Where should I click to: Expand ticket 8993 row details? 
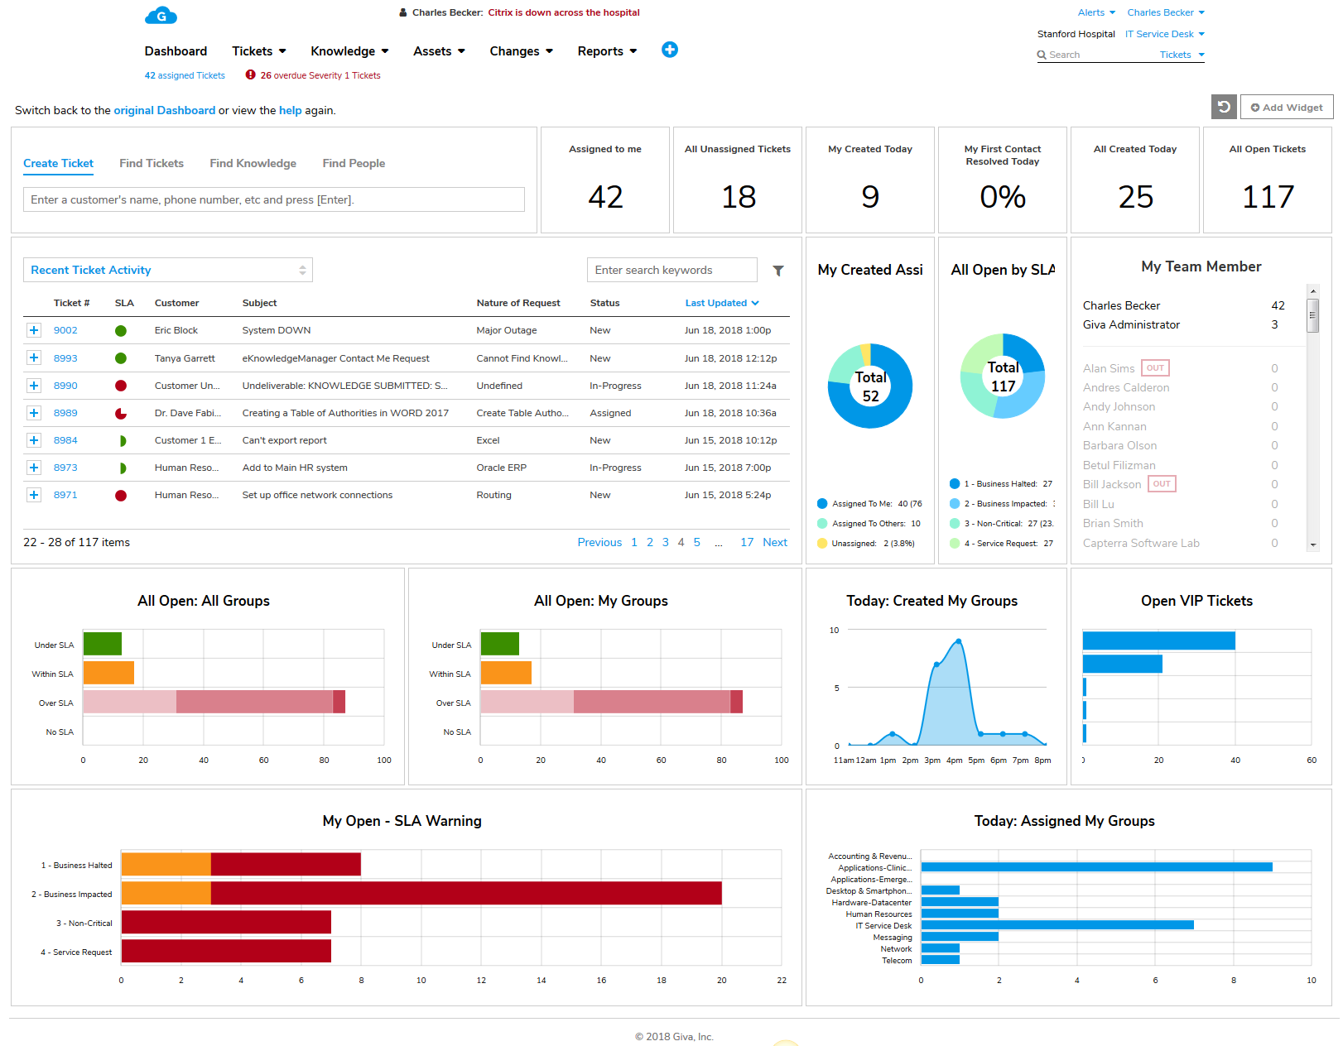[34, 357]
